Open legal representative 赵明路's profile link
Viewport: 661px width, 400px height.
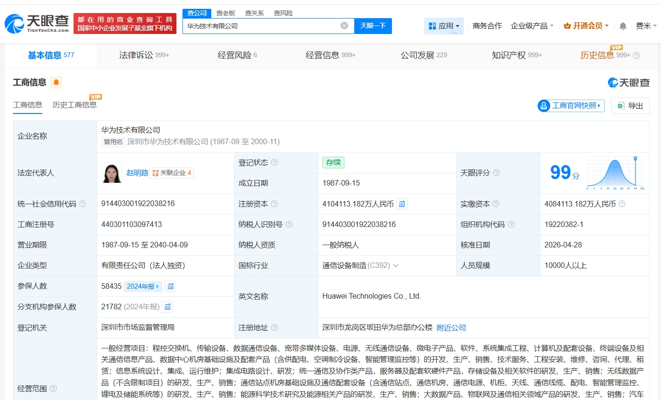137,173
